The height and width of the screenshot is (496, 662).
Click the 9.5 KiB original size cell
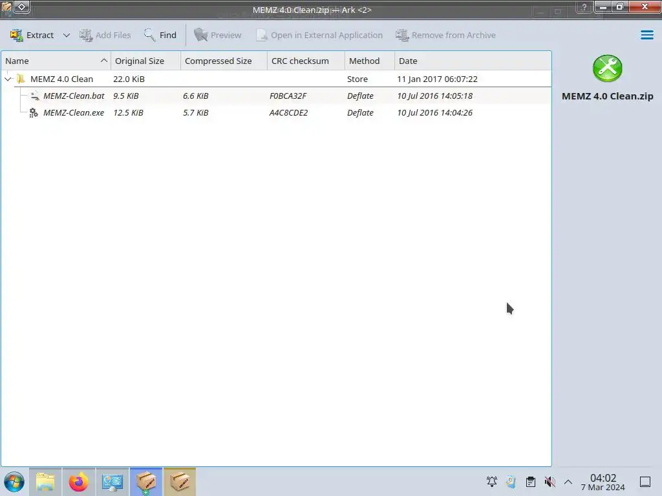(126, 96)
